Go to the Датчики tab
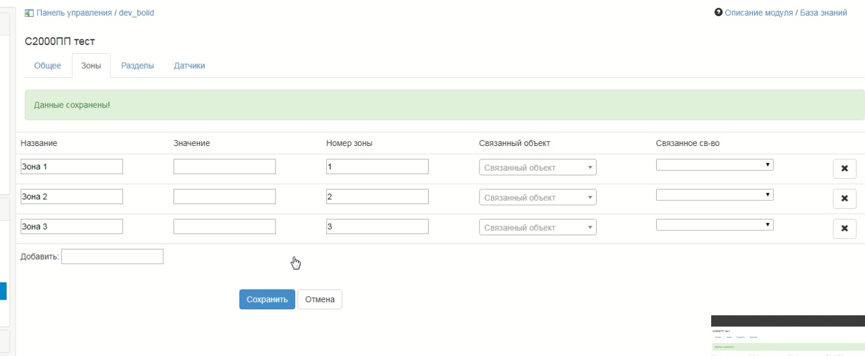The height and width of the screenshot is (356, 865). 189,66
